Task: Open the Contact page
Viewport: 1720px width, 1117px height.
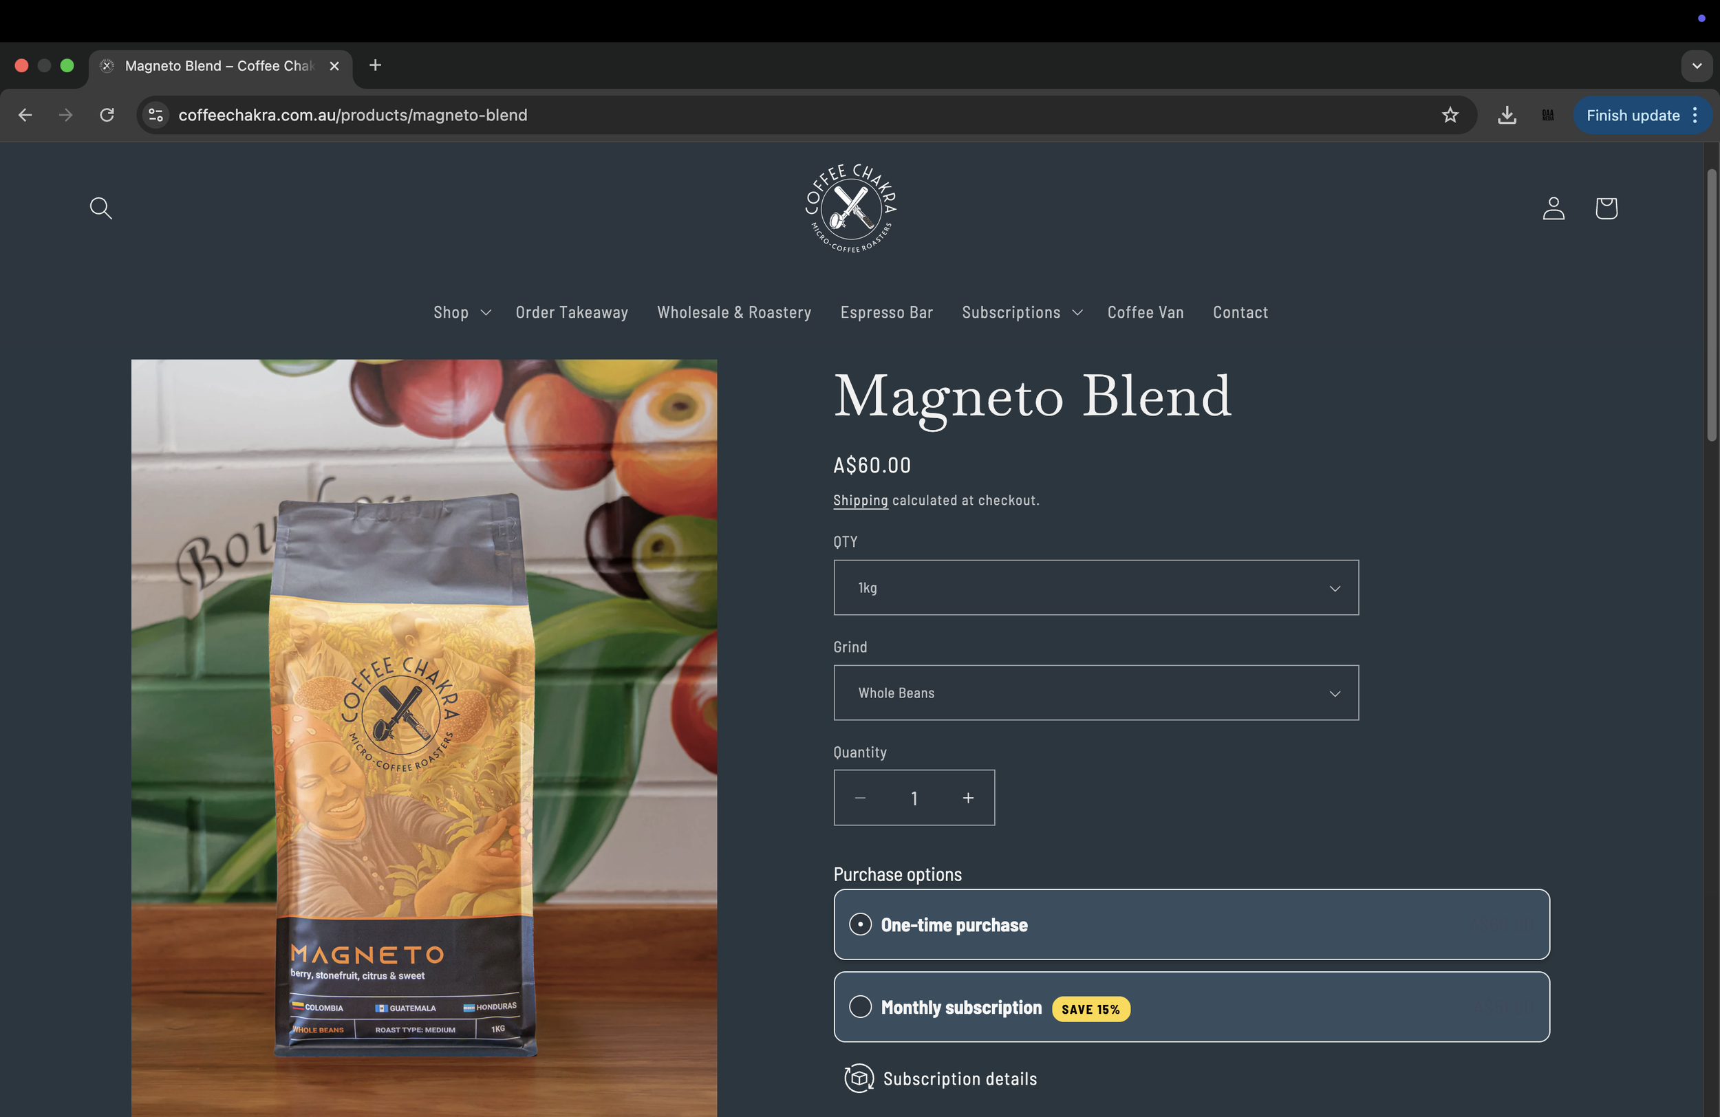Action: (1240, 312)
